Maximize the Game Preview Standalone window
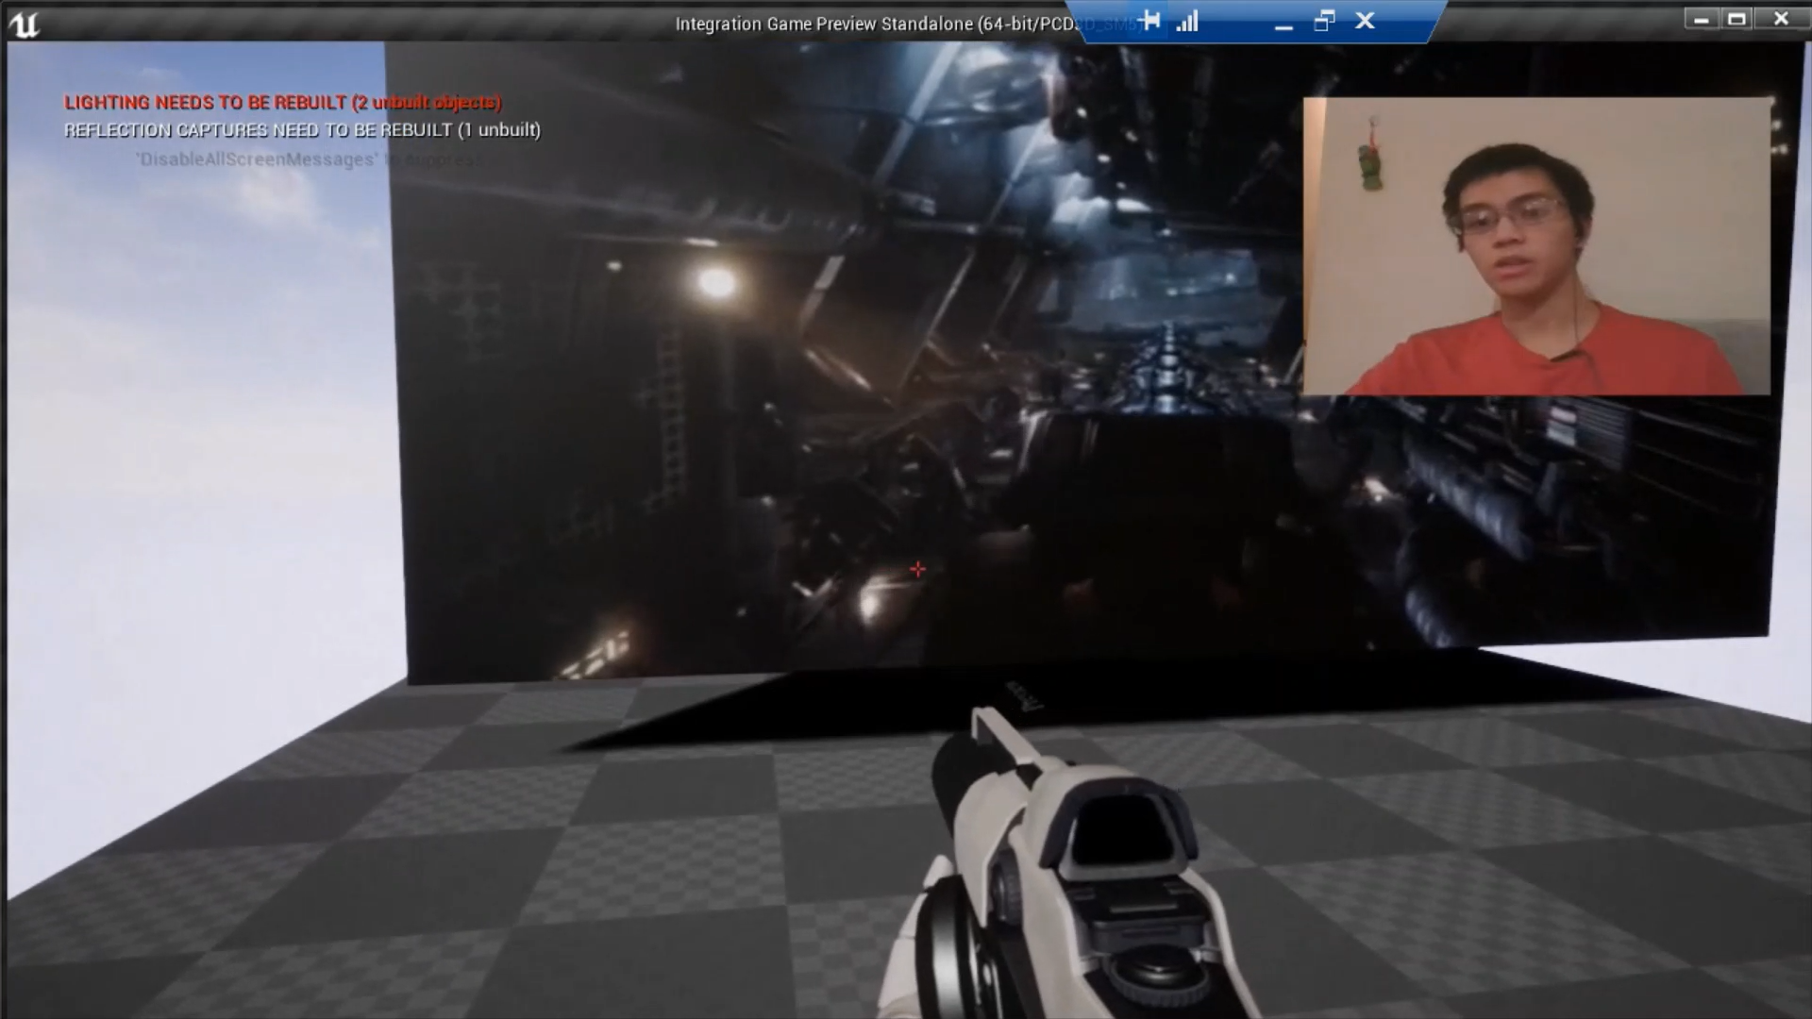This screenshot has width=1812, height=1019. 1736,19
